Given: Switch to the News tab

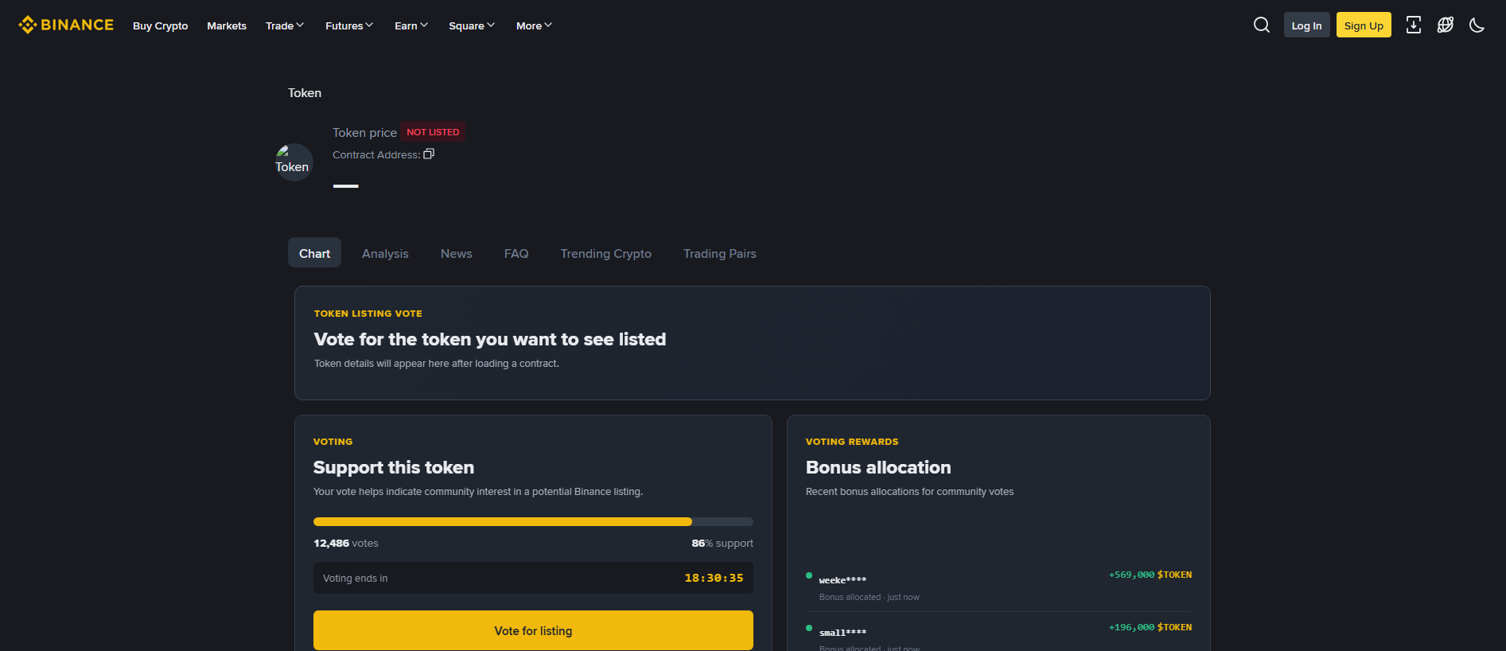Looking at the screenshot, I should (457, 253).
